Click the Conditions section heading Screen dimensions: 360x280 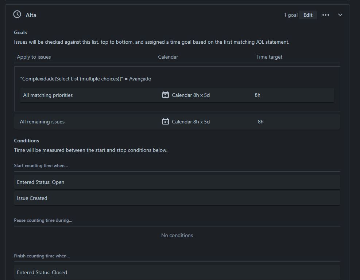pyautogui.click(x=26, y=141)
